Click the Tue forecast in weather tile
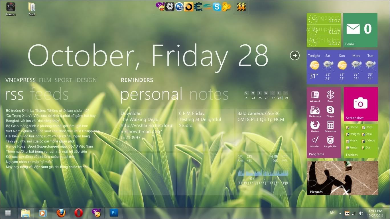 370,67
